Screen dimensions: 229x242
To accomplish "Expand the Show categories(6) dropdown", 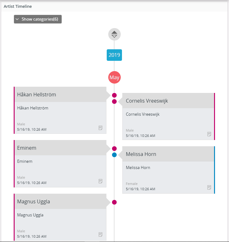I will pyautogui.click(x=38, y=19).
